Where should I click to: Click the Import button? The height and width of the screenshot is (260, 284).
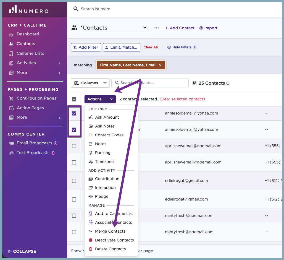[208, 28]
